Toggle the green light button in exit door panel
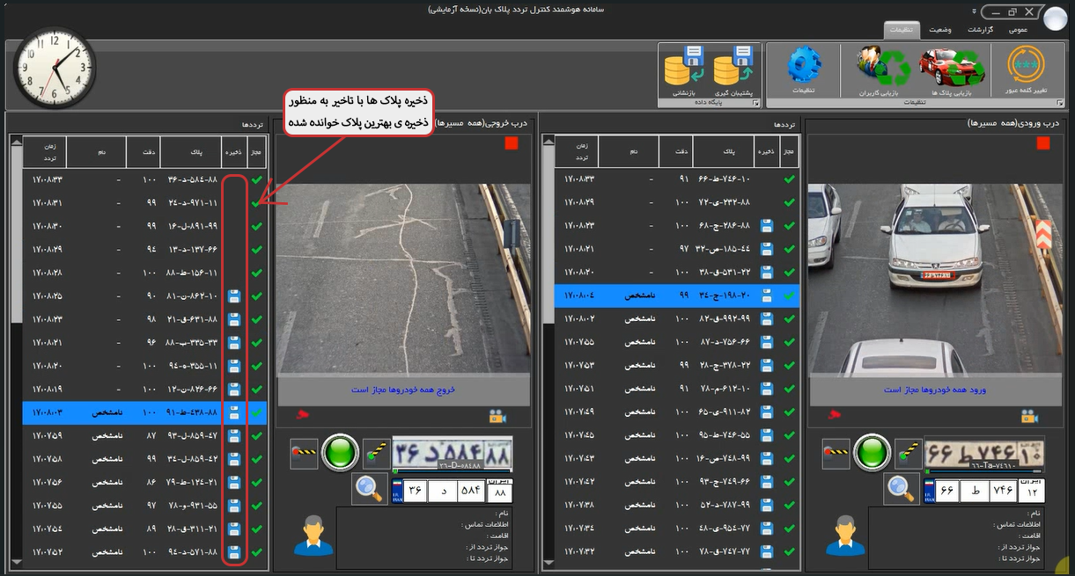1075x576 pixels. (x=339, y=454)
